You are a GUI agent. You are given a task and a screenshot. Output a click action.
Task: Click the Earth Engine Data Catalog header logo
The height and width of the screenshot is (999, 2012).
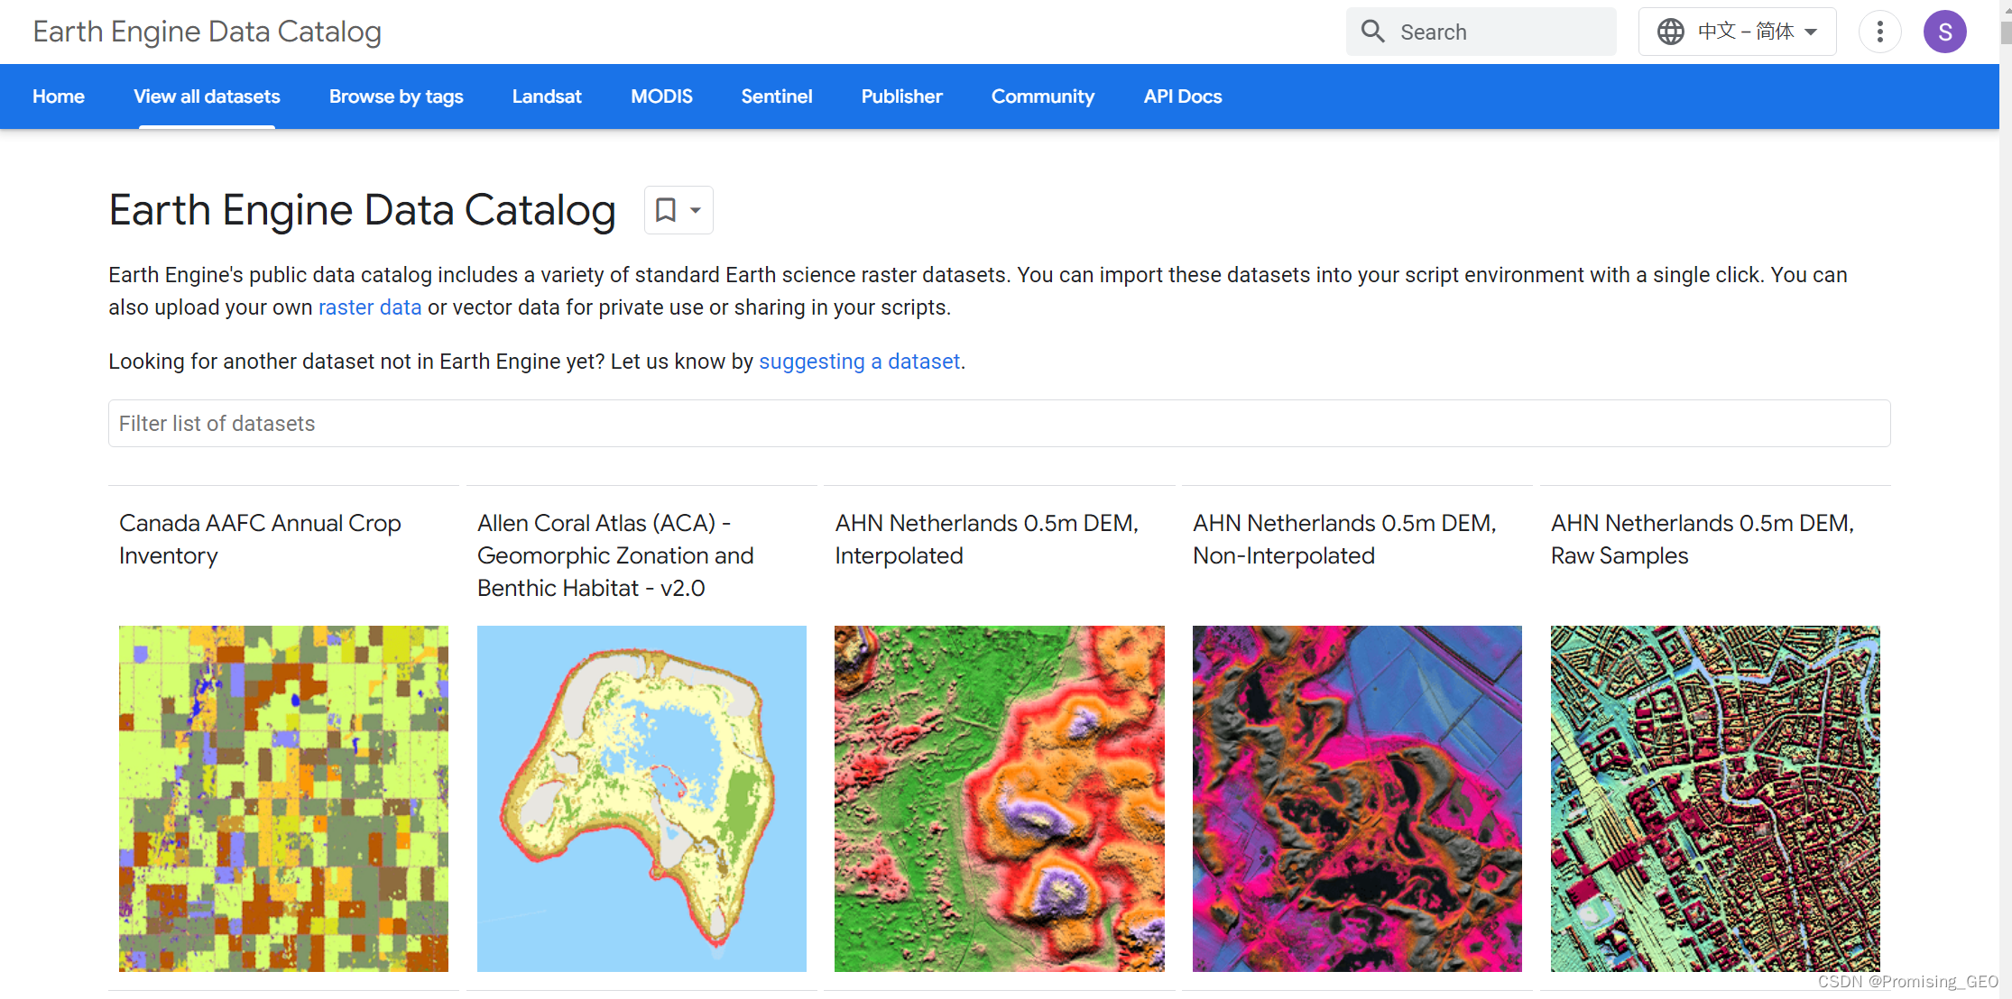coord(207,32)
